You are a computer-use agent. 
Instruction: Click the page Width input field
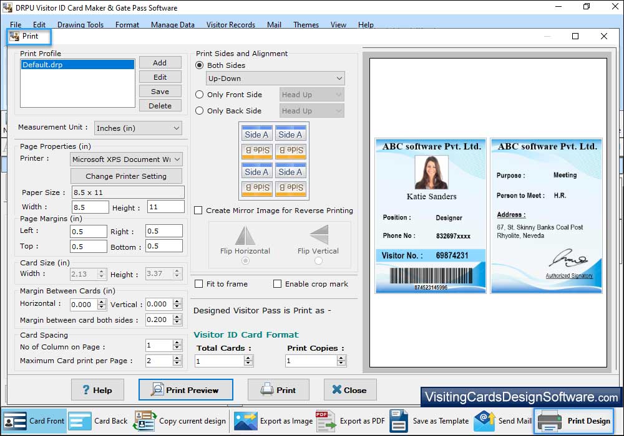(x=90, y=207)
